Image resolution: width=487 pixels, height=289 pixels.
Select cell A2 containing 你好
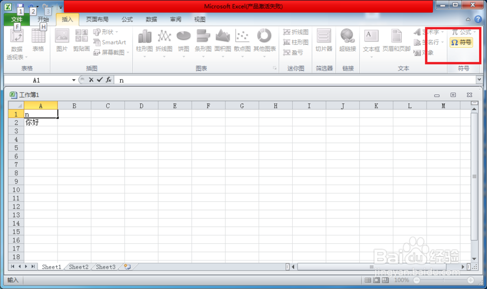coord(41,122)
